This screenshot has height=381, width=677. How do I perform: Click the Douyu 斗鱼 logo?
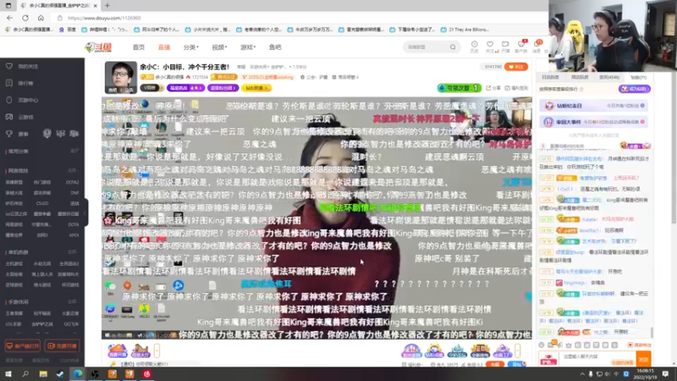click(x=98, y=47)
